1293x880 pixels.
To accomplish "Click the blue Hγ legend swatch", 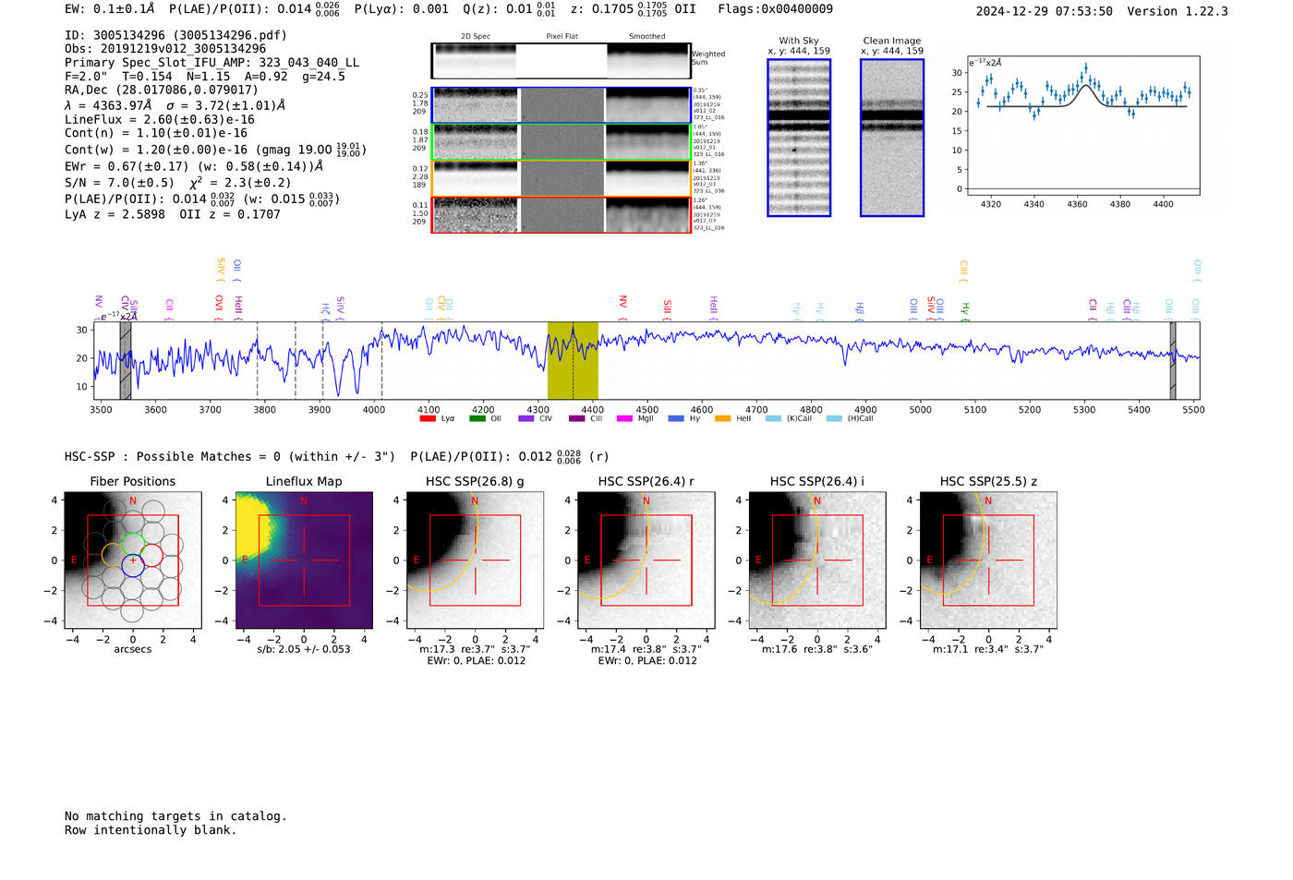I will 676,418.
